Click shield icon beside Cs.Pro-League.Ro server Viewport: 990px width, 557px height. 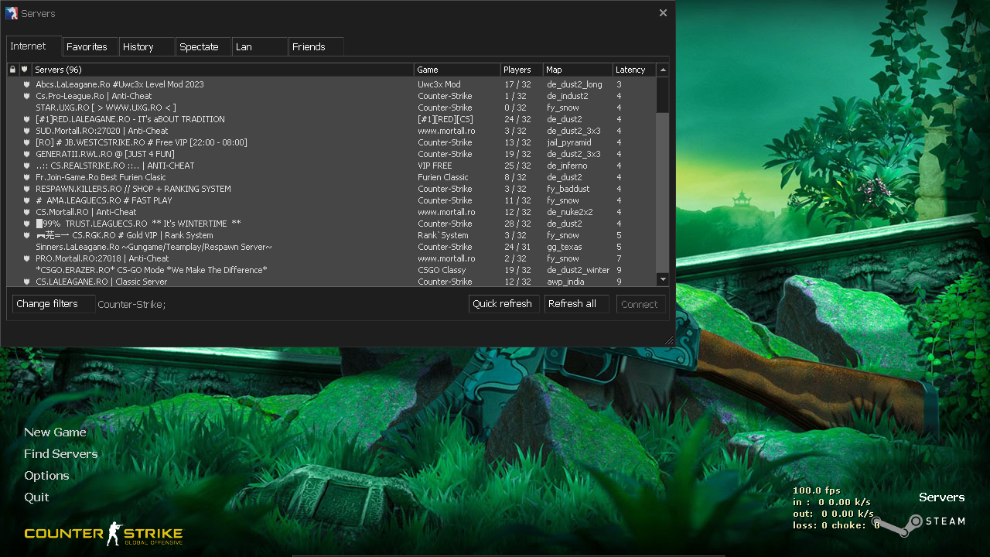click(x=26, y=96)
